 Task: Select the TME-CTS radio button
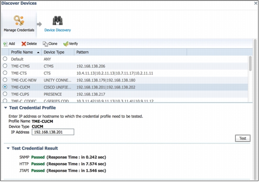tap(5, 73)
